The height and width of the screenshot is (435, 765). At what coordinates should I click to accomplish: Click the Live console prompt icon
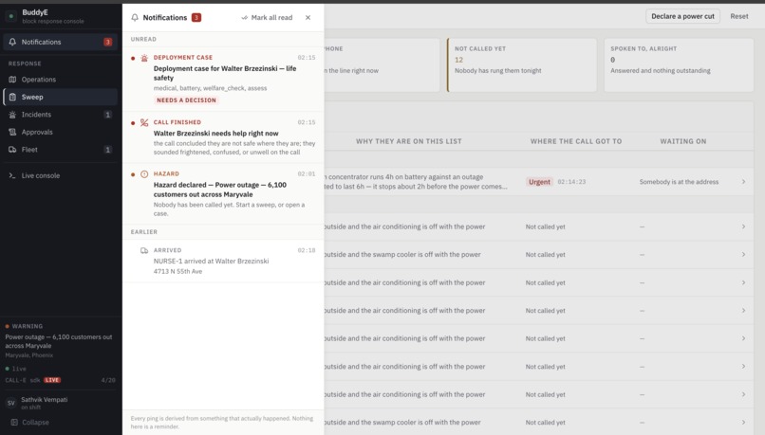[x=12, y=175]
